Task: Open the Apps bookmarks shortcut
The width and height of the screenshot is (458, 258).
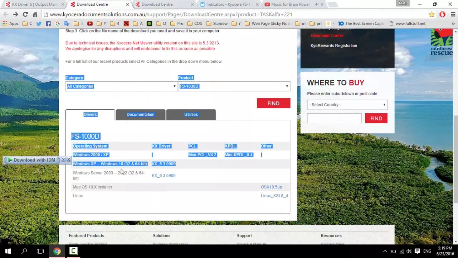Action: tap(10, 24)
